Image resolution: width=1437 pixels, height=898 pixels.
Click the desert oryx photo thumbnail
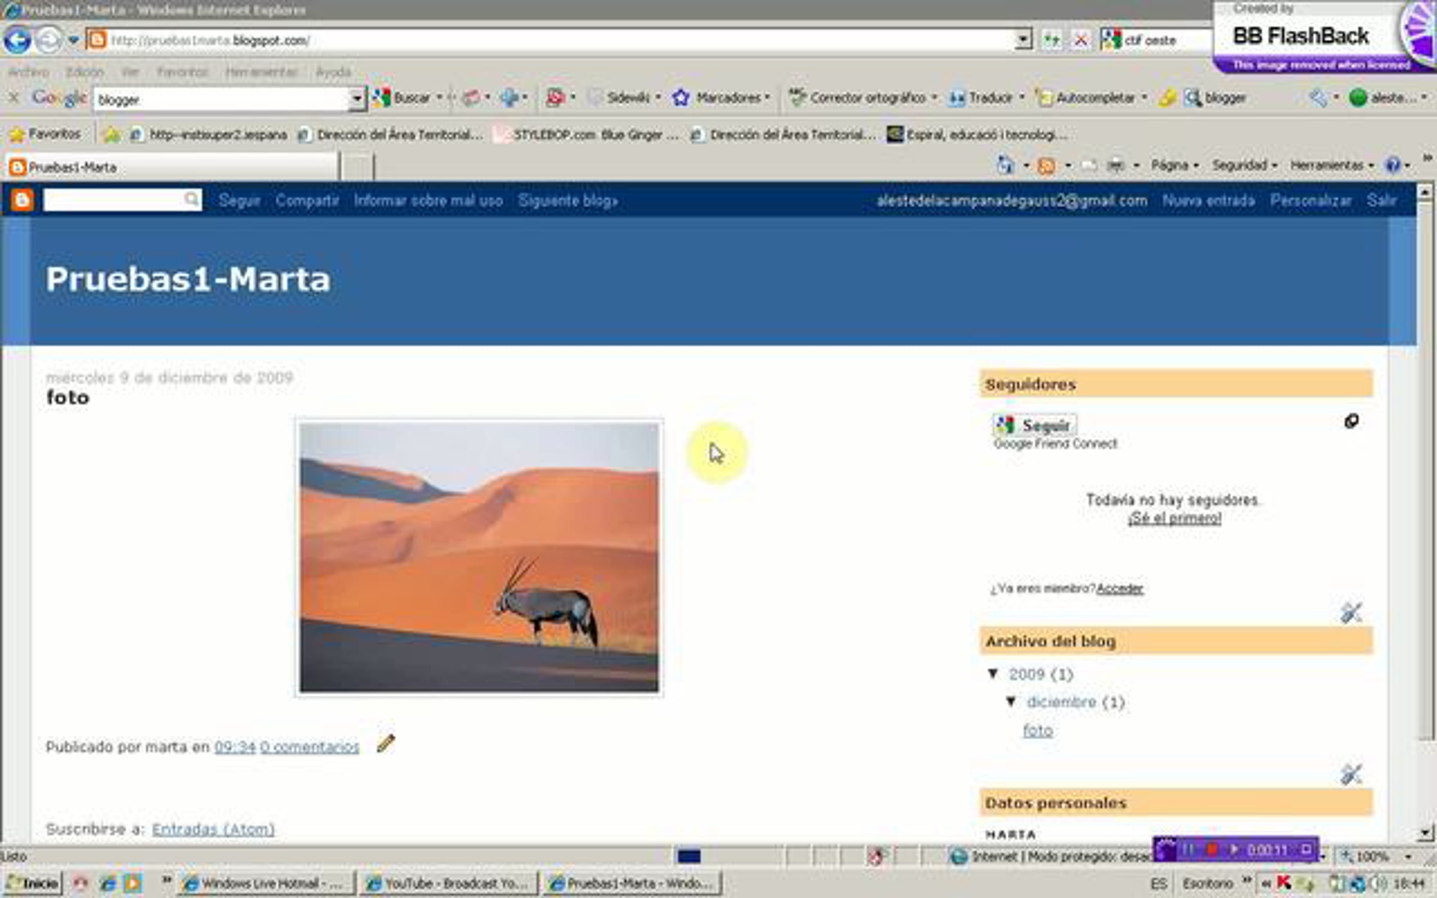479,557
